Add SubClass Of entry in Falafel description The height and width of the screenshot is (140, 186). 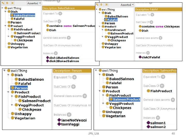[x=151, y=22]
